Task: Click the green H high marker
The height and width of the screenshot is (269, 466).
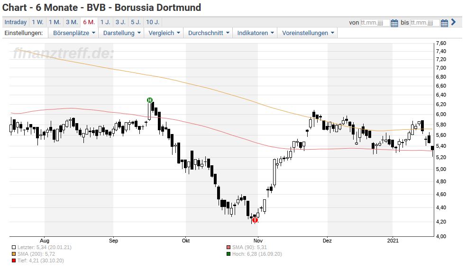Action: pyautogui.click(x=150, y=100)
